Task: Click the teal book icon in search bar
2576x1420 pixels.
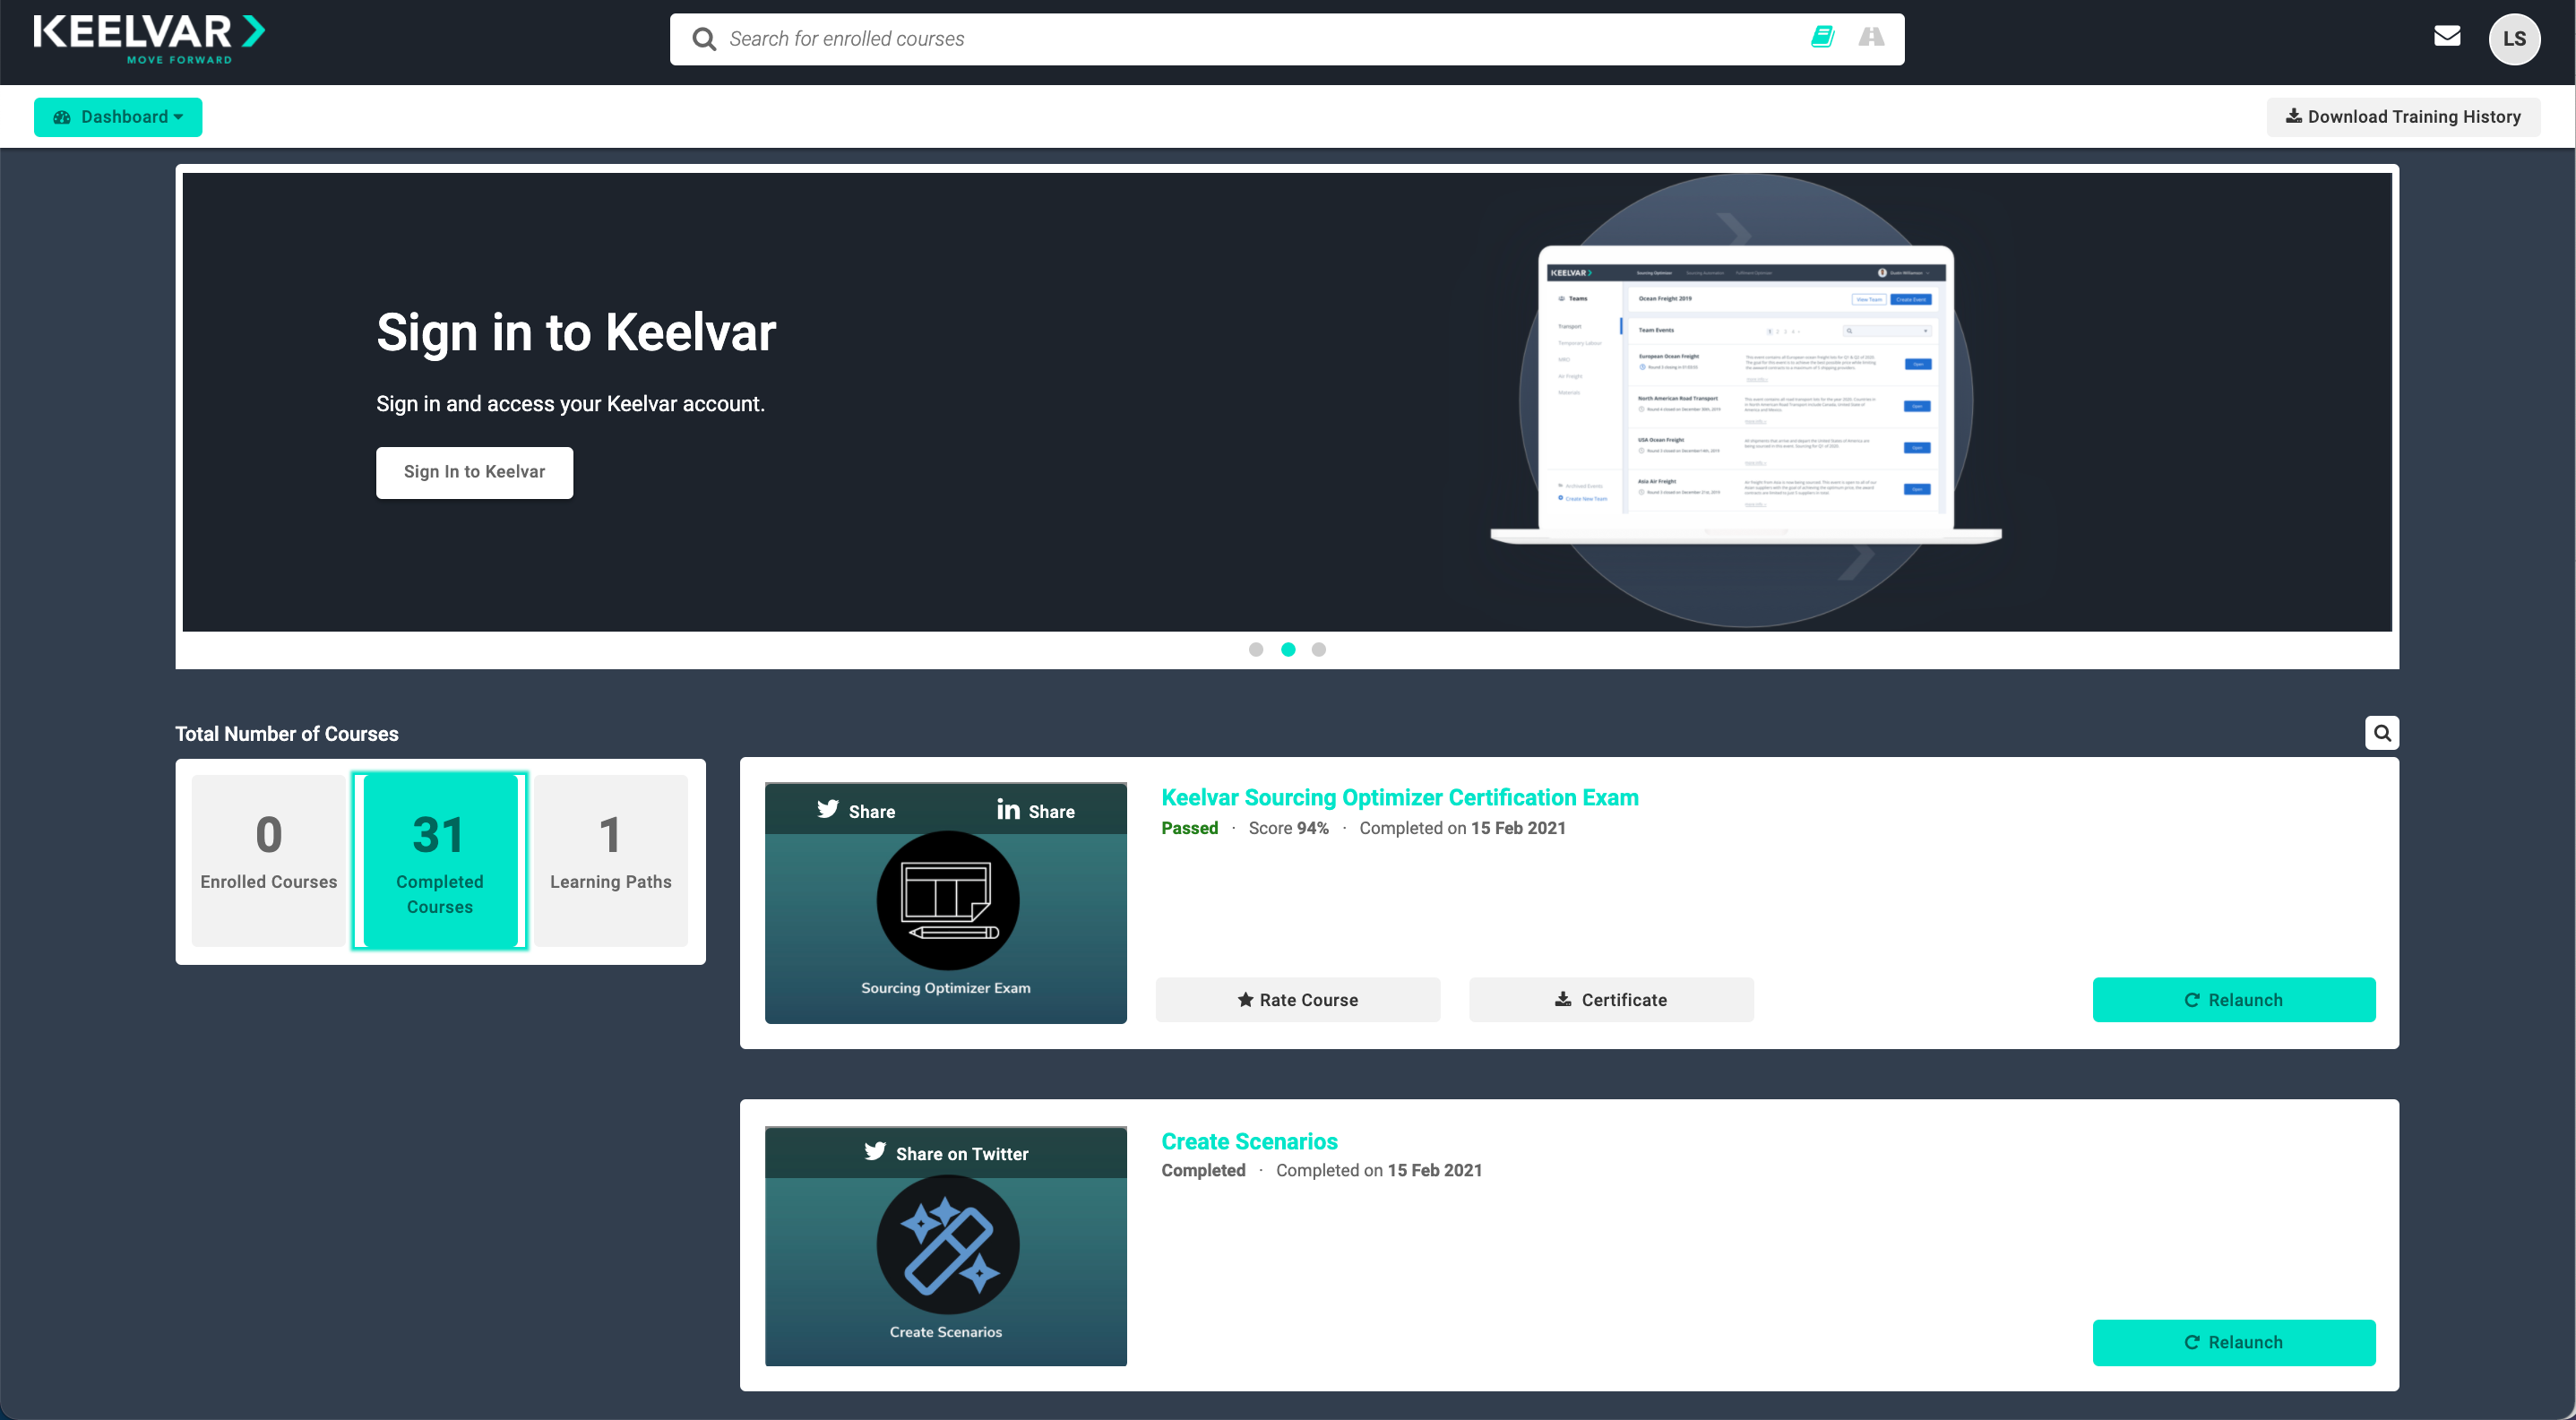Action: [1822, 38]
